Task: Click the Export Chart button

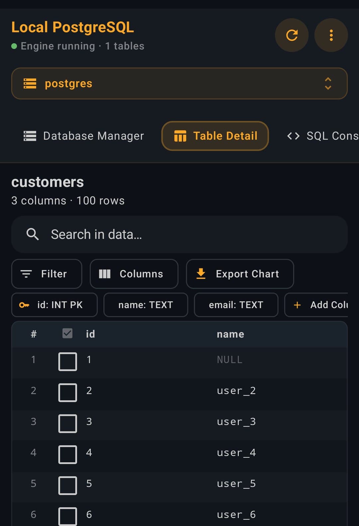Action: coord(240,274)
